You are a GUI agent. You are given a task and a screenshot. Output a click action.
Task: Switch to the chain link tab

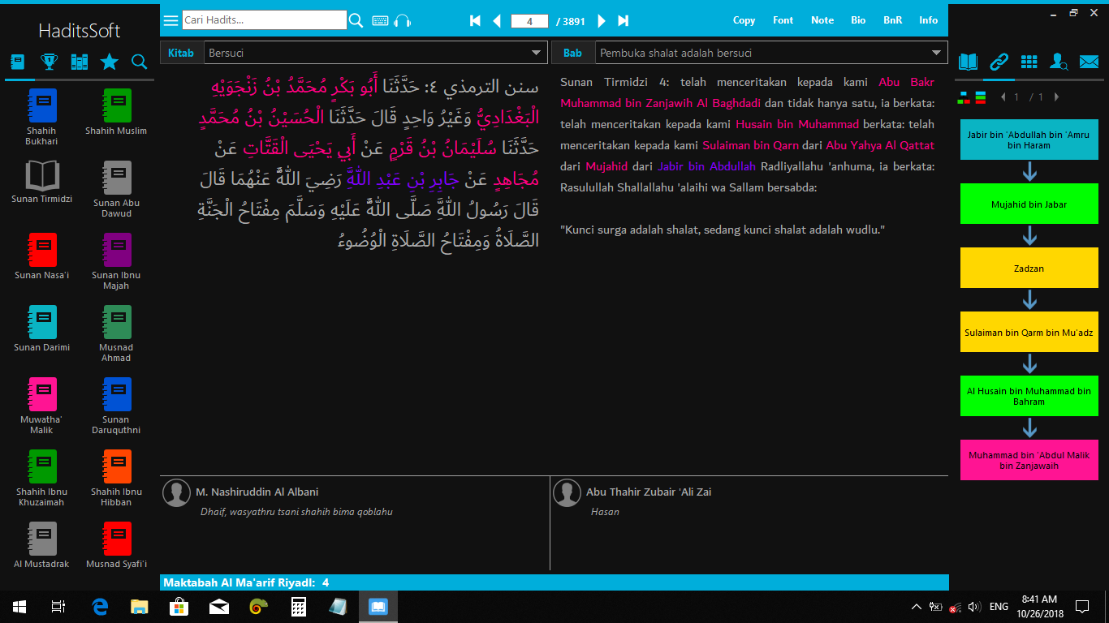[x=999, y=61]
